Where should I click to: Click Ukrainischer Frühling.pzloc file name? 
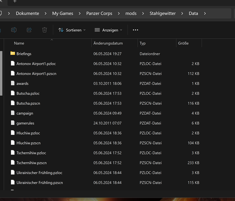tap(39, 173)
